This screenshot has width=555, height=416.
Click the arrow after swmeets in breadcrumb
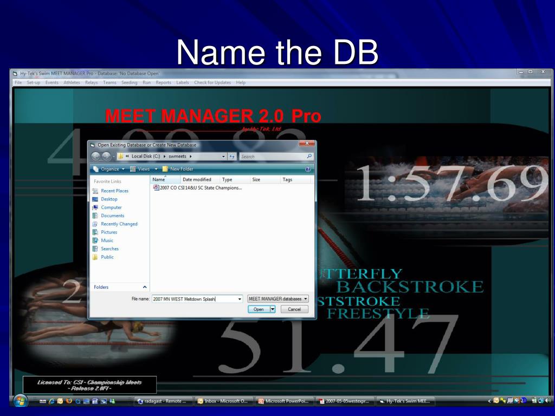[x=191, y=156]
